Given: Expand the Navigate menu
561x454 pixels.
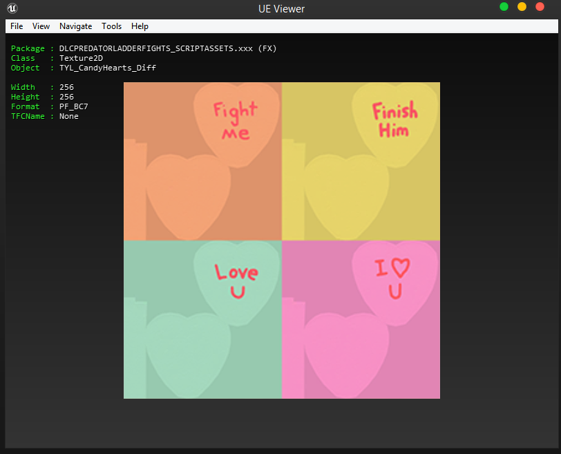Looking at the screenshot, I should (75, 26).
